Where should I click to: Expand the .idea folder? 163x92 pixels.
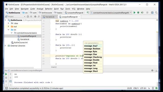click(x=8, y=23)
